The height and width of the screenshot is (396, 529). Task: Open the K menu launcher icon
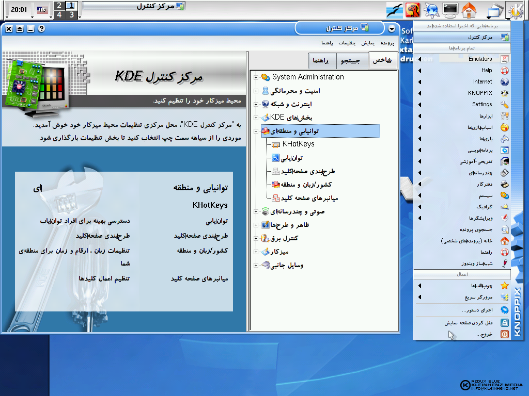(x=516, y=10)
